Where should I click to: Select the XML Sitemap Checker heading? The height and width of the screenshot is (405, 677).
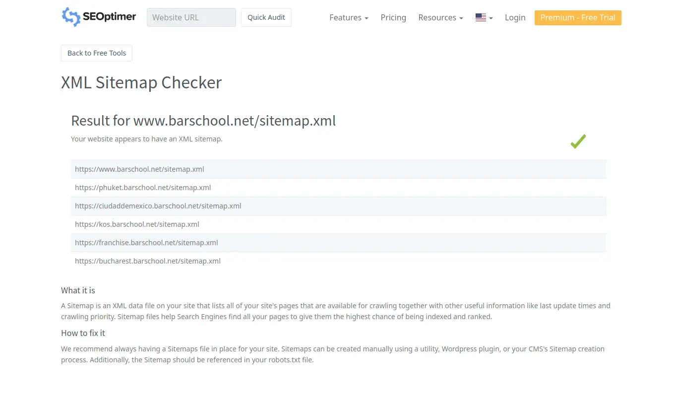[x=141, y=82]
